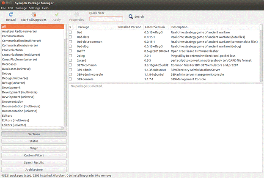Select Cross Platform (universe) section
This screenshot has width=264, height=178.
click(33, 59)
